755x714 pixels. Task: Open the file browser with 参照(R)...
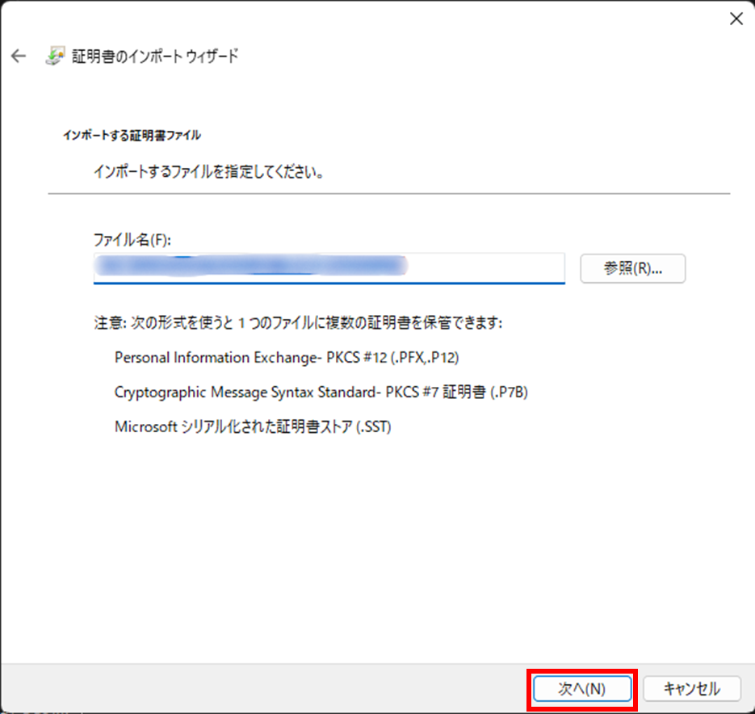point(632,269)
